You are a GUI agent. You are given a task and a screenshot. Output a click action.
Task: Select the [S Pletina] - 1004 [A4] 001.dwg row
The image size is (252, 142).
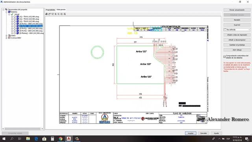click(31, 33)
